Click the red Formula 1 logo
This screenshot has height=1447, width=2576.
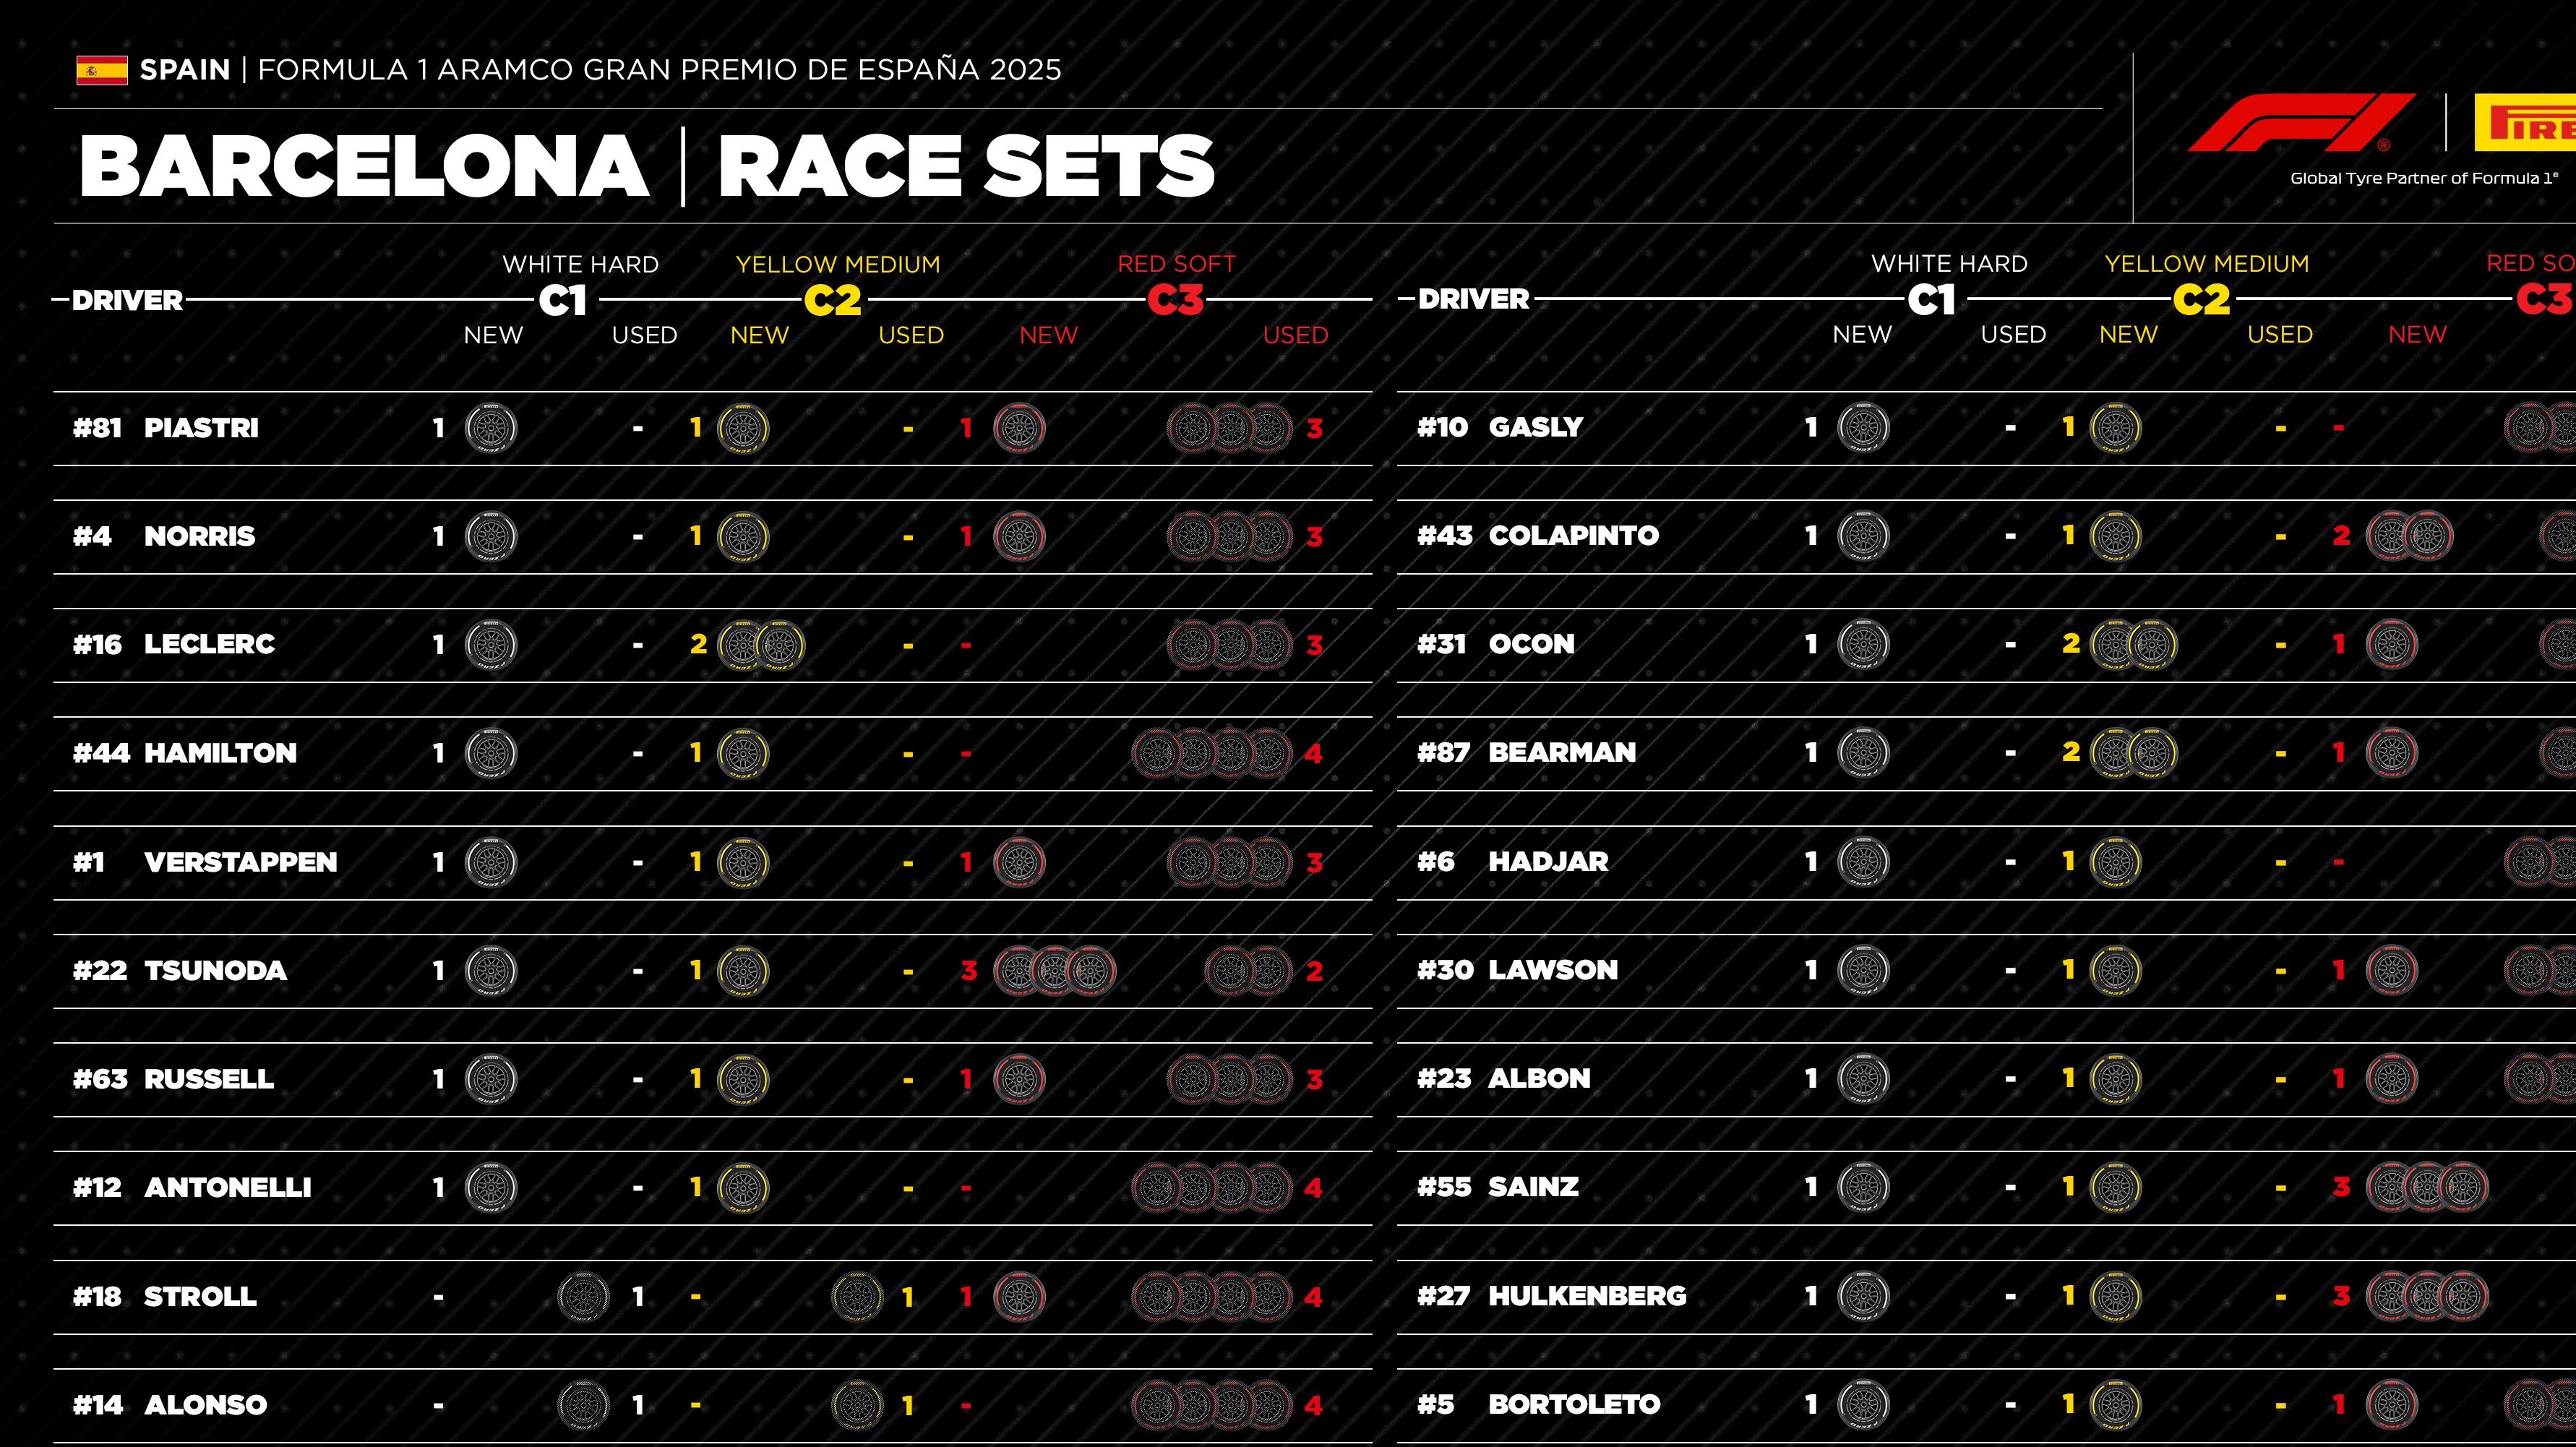pyautogui.click(x=2300, y=123)
